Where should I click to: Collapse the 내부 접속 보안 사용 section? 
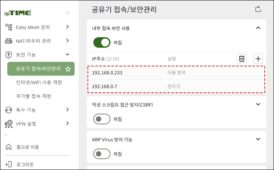(258, 28)
